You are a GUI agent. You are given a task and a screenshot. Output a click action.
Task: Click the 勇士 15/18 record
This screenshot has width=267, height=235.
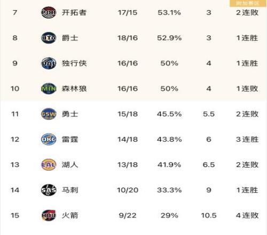point(128,114)
